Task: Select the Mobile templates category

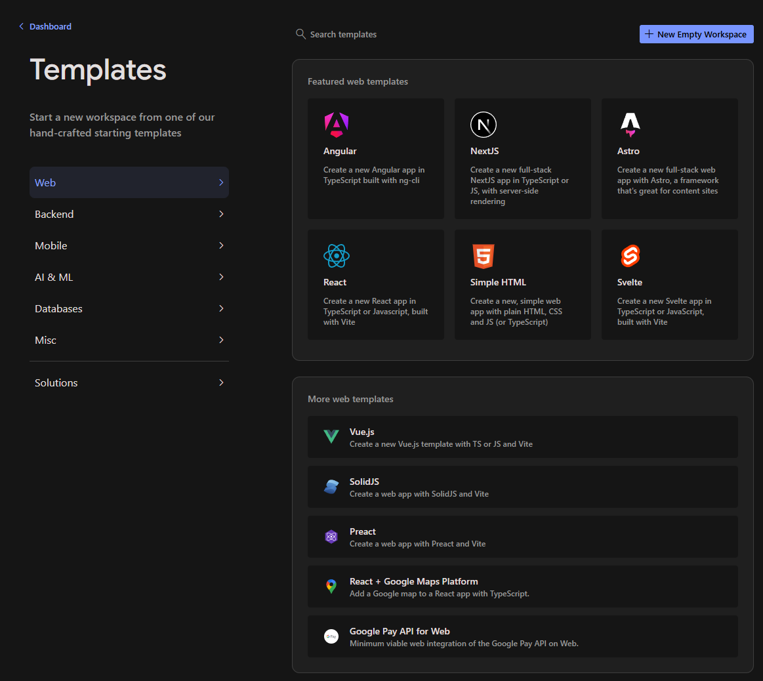Action: (129, 245)
